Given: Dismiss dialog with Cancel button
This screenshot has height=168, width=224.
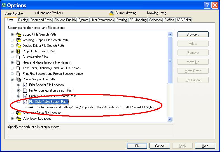Looking at the screenshot, I should 160,146.
